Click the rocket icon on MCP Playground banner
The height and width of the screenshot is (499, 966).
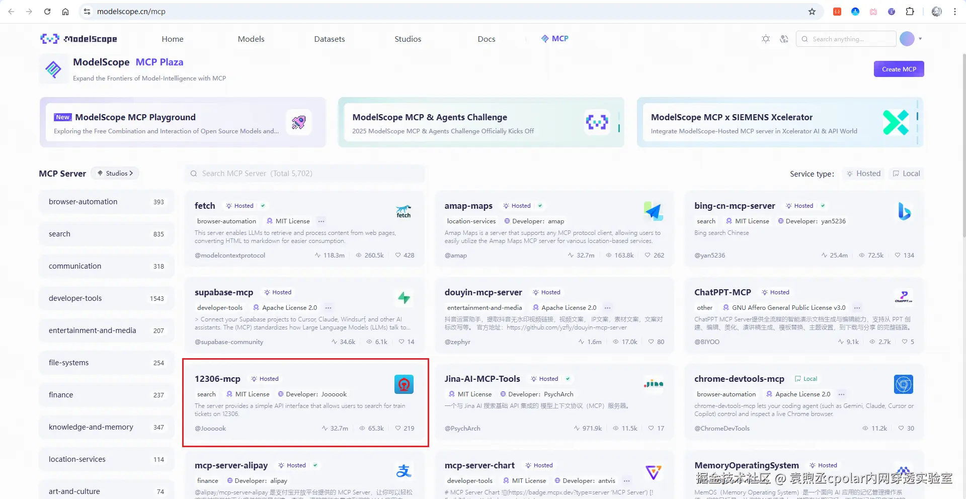point(299,122)
